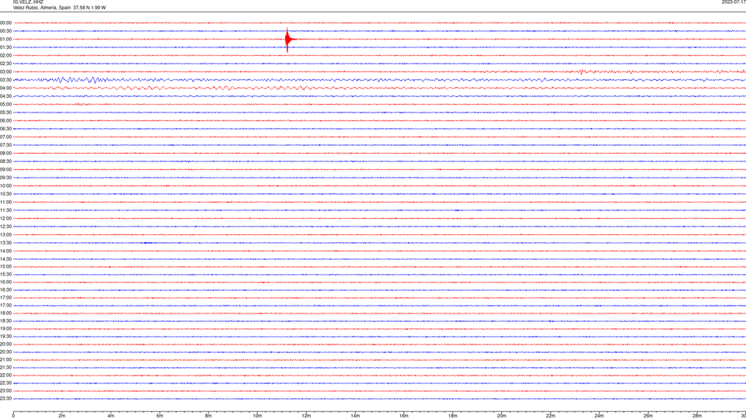This screenshot has height=419, width=746.
Task: Click the 28m tick on the minute axis
Action: [x=697, y=416]
